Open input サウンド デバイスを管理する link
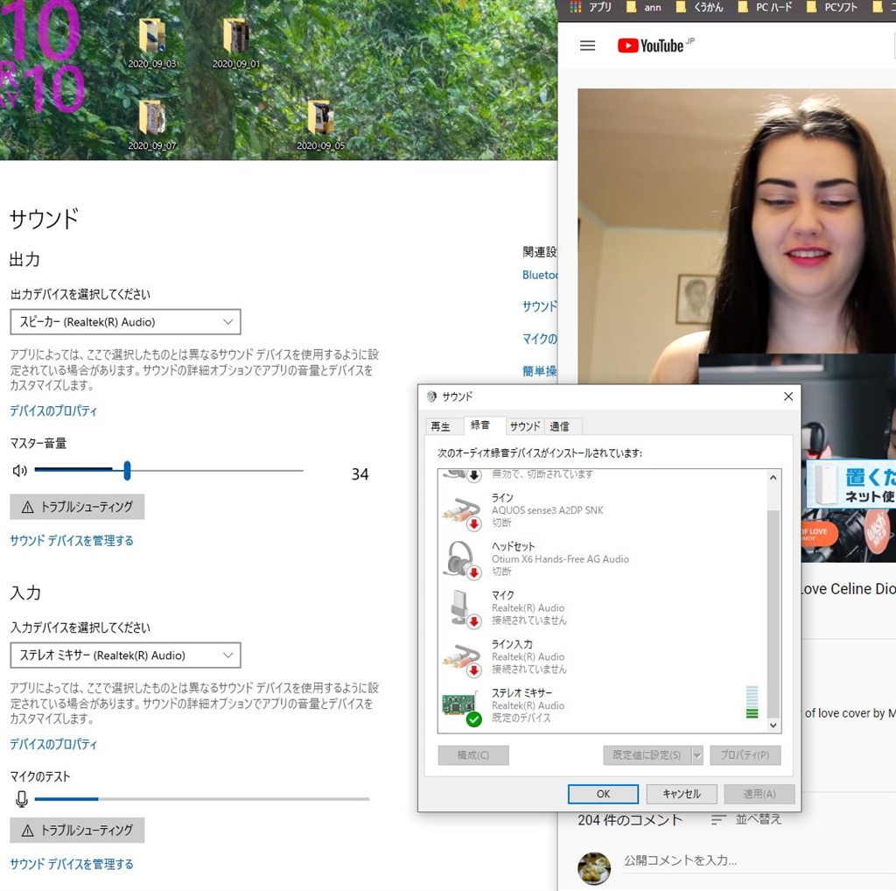This screenshot has height=891, width=896. pos(72,864)
